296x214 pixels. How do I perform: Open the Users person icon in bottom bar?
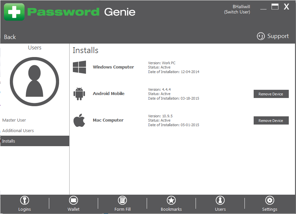[x=220, y=200]
